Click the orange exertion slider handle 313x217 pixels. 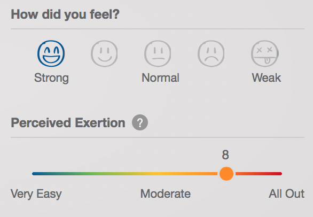[x=226, y=174]
